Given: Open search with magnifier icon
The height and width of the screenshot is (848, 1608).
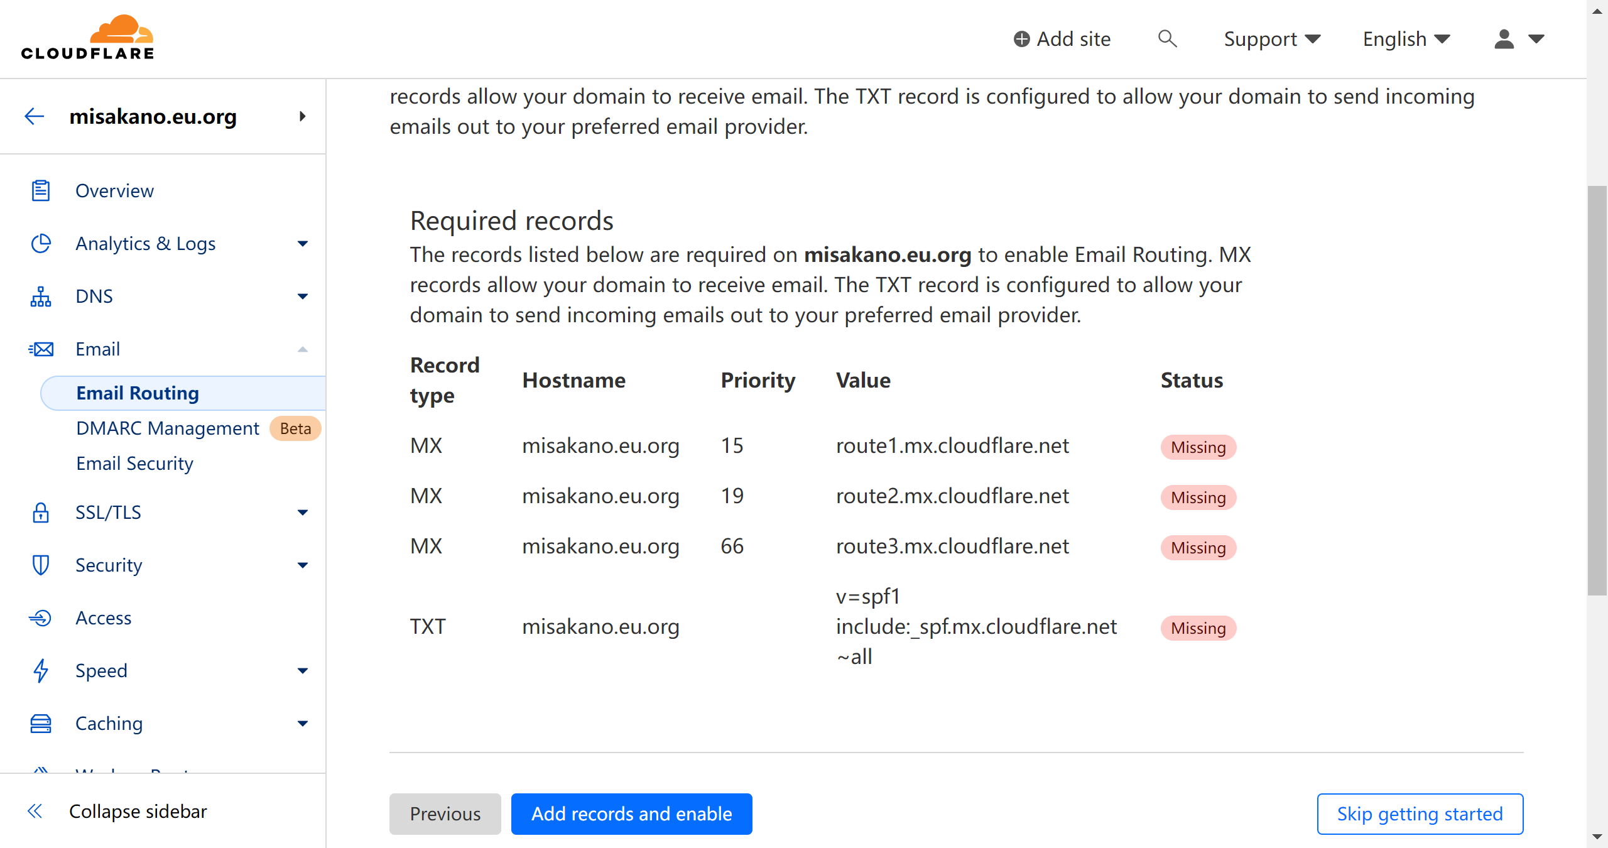Looking at the screenshot, I should 1167,39.
